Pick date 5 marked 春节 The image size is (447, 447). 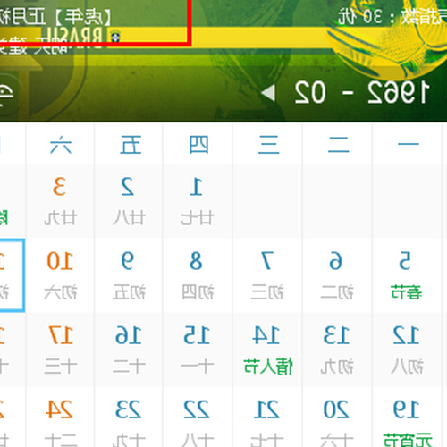click(407, 275)
